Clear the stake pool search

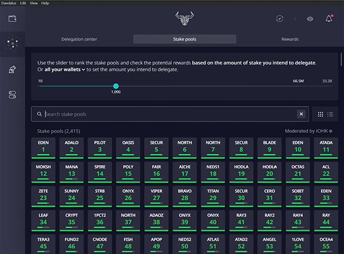(301, 114)
